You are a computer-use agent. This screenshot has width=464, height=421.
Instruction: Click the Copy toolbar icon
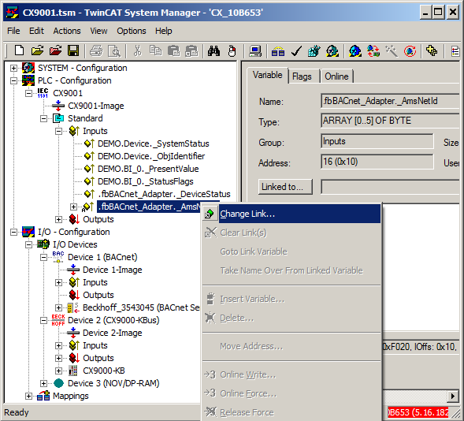(x=155, y=50)
